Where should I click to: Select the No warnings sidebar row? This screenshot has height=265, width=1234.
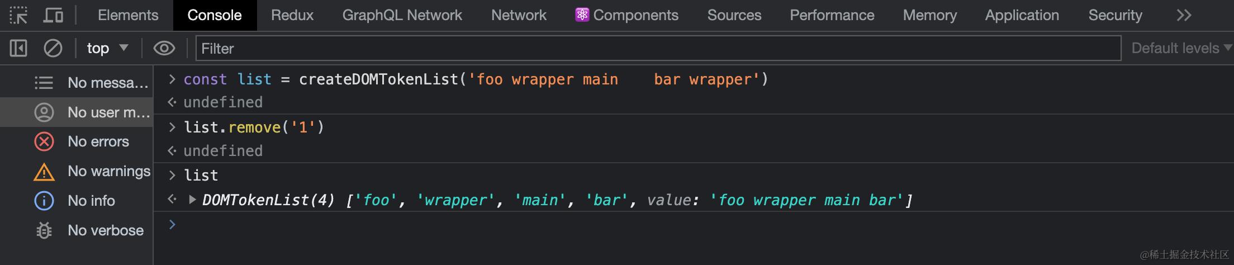(x=77, y=171)
